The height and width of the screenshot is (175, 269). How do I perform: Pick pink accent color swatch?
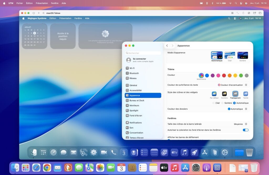[x=218, y=75]
